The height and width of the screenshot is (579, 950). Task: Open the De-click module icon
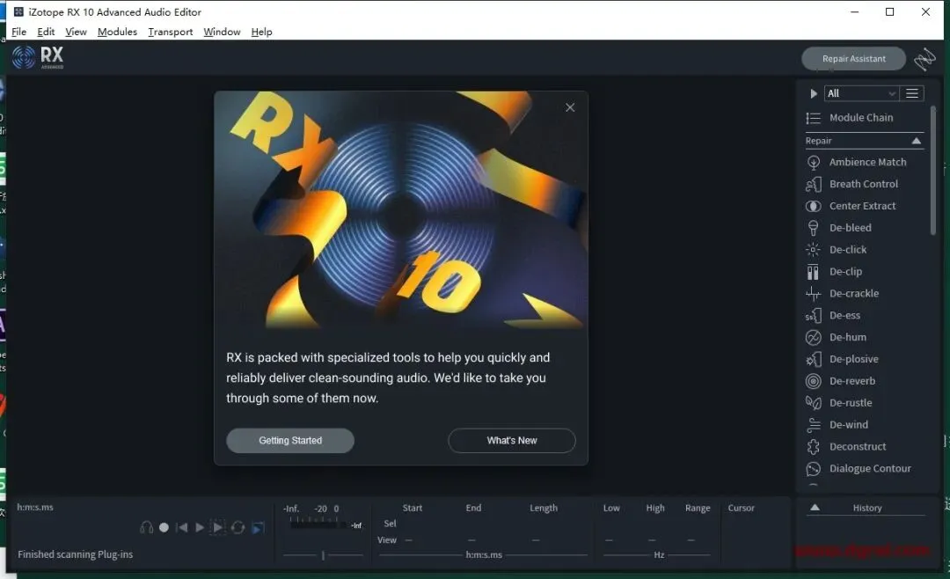pyautogui.click(x=813, y=250)
